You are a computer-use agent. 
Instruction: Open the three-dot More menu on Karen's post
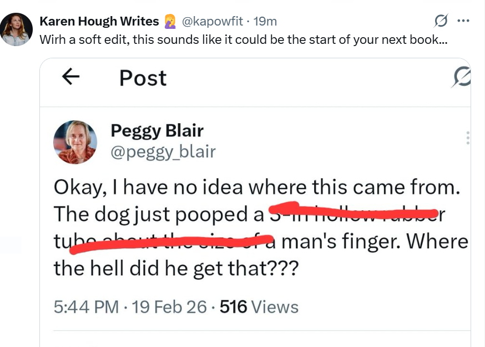click(x=462, y=21)
